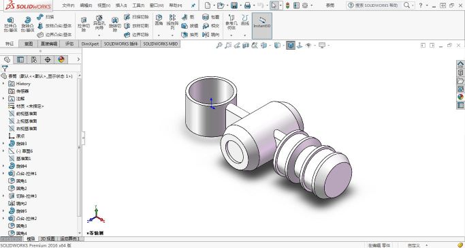
Task: Choose the Lofted Boss/Base tool
Action: [x=54, y=26]
